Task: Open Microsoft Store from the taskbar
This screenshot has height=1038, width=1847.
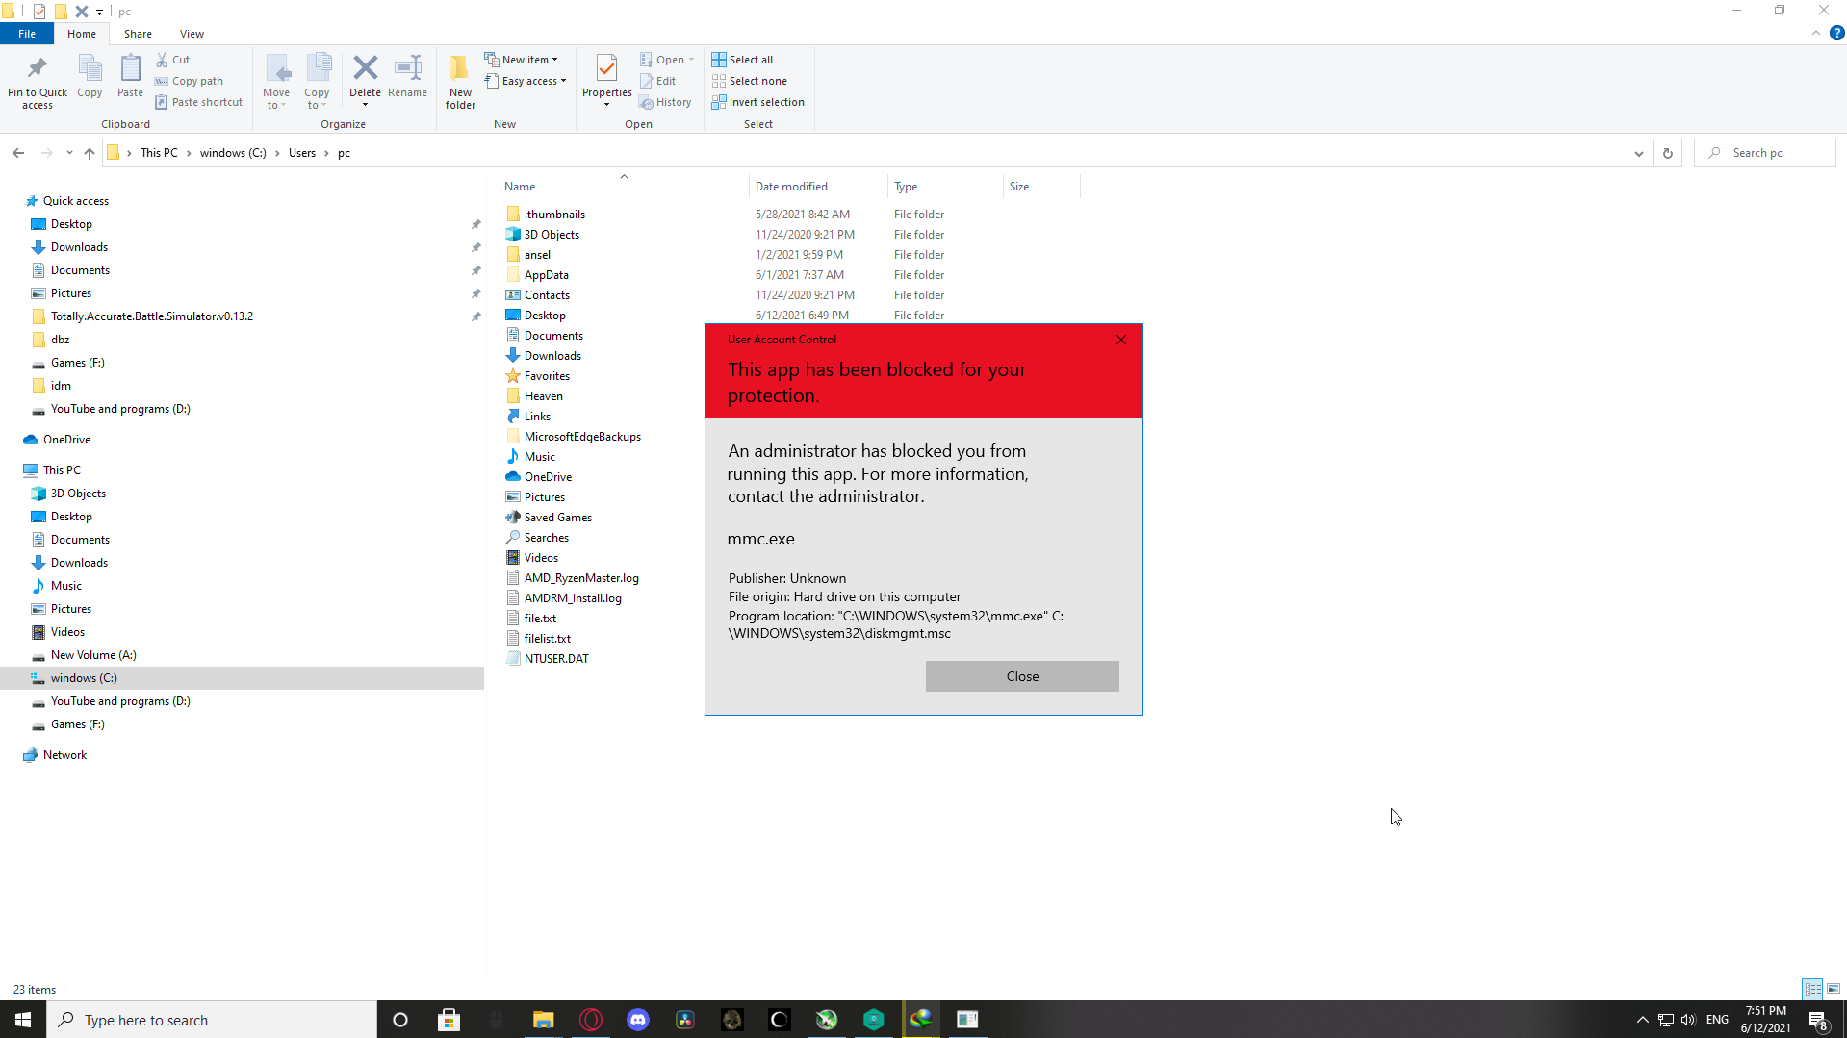Action: [449, 1020]
